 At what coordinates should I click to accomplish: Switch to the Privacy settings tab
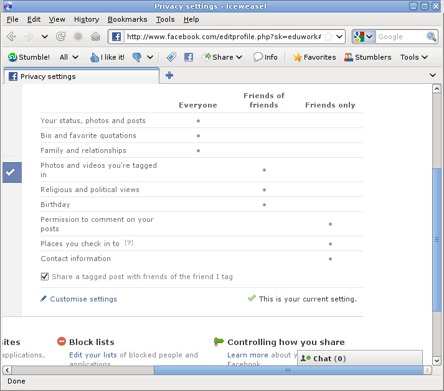(x=81, y=76)
